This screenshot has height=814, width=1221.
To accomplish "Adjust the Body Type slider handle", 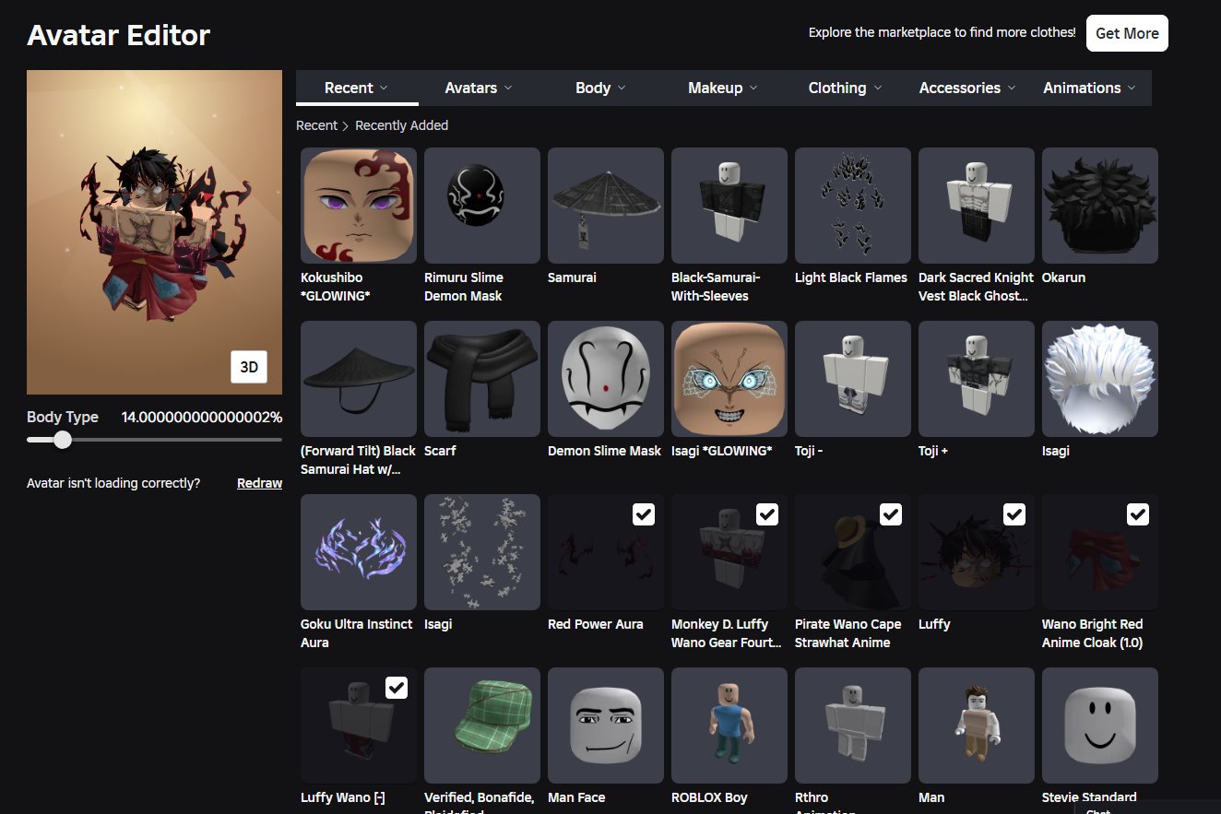I will (63, 440).
